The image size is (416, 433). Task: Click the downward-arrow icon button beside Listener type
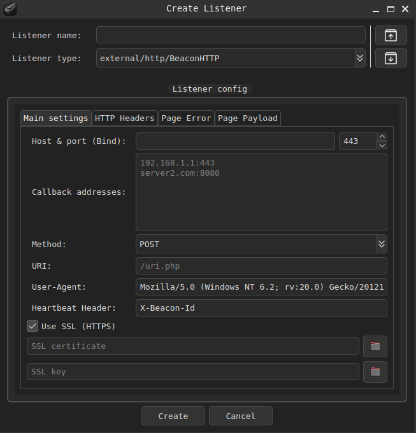pyautogui.click(x=391, y=58)
